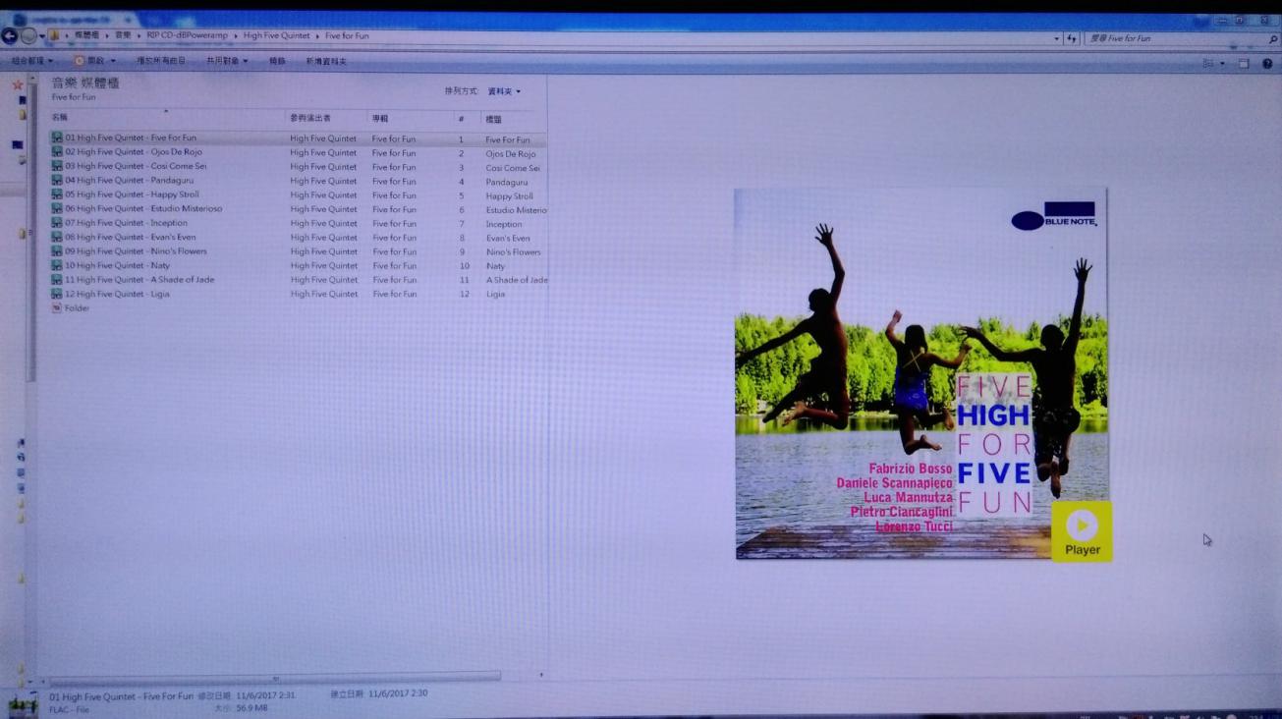Open the 組合管理 (Organize) dropdown
The height and width of the screenshot is (719, 1282).
[31, 61]
